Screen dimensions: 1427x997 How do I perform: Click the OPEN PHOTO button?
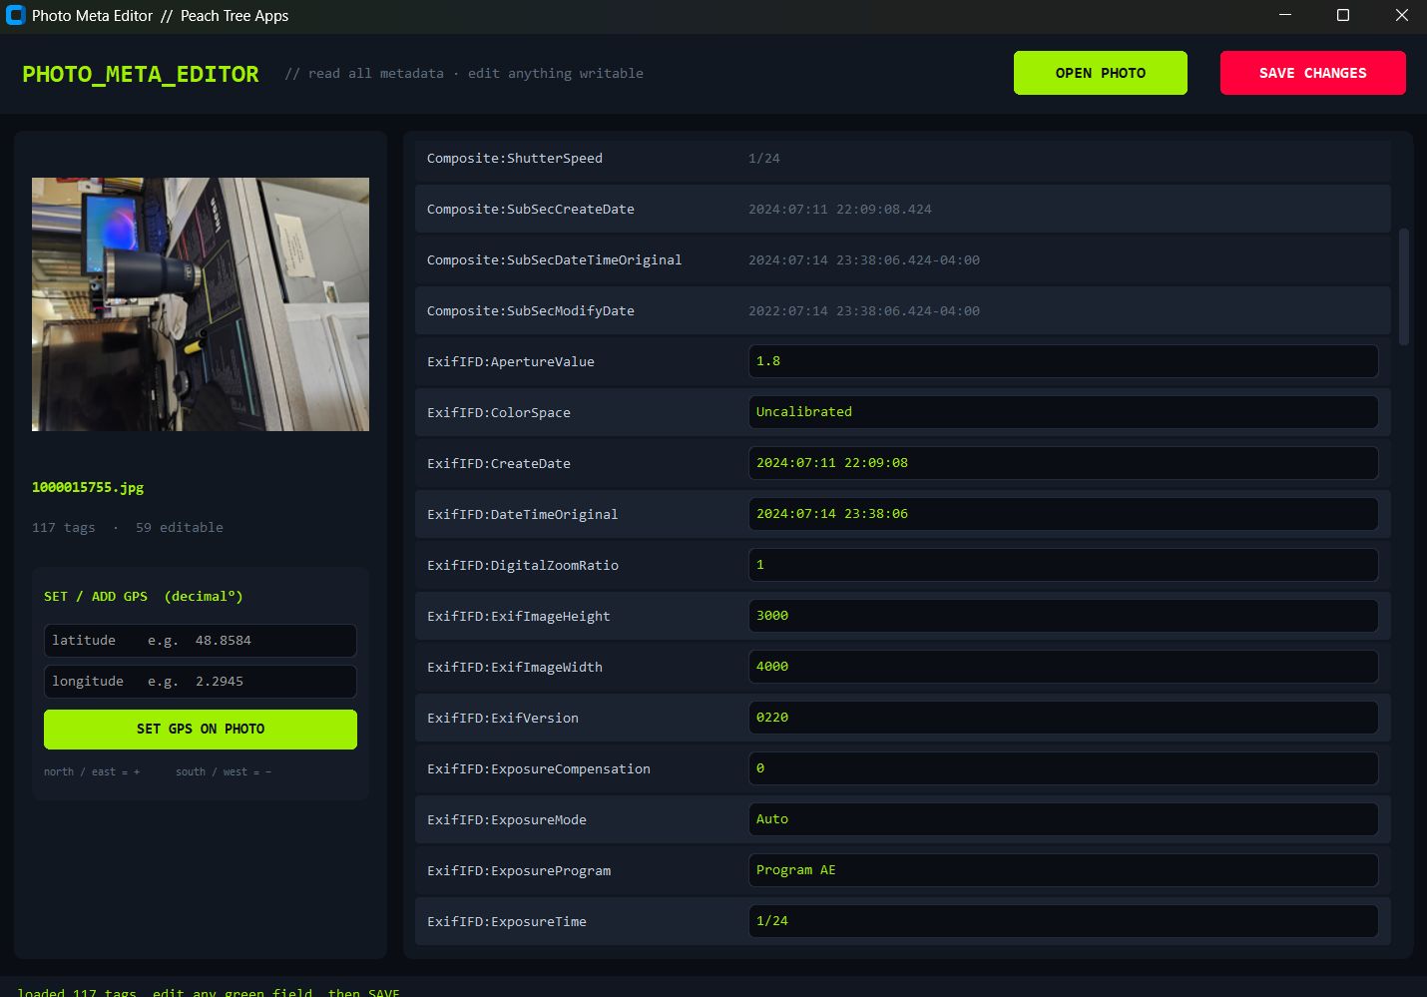click(x=1101, y=73)
